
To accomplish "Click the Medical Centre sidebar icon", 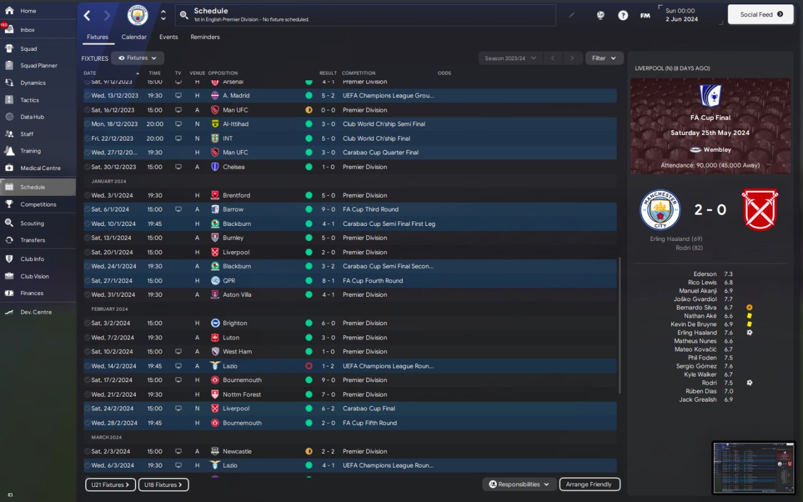I will (9, 168).
